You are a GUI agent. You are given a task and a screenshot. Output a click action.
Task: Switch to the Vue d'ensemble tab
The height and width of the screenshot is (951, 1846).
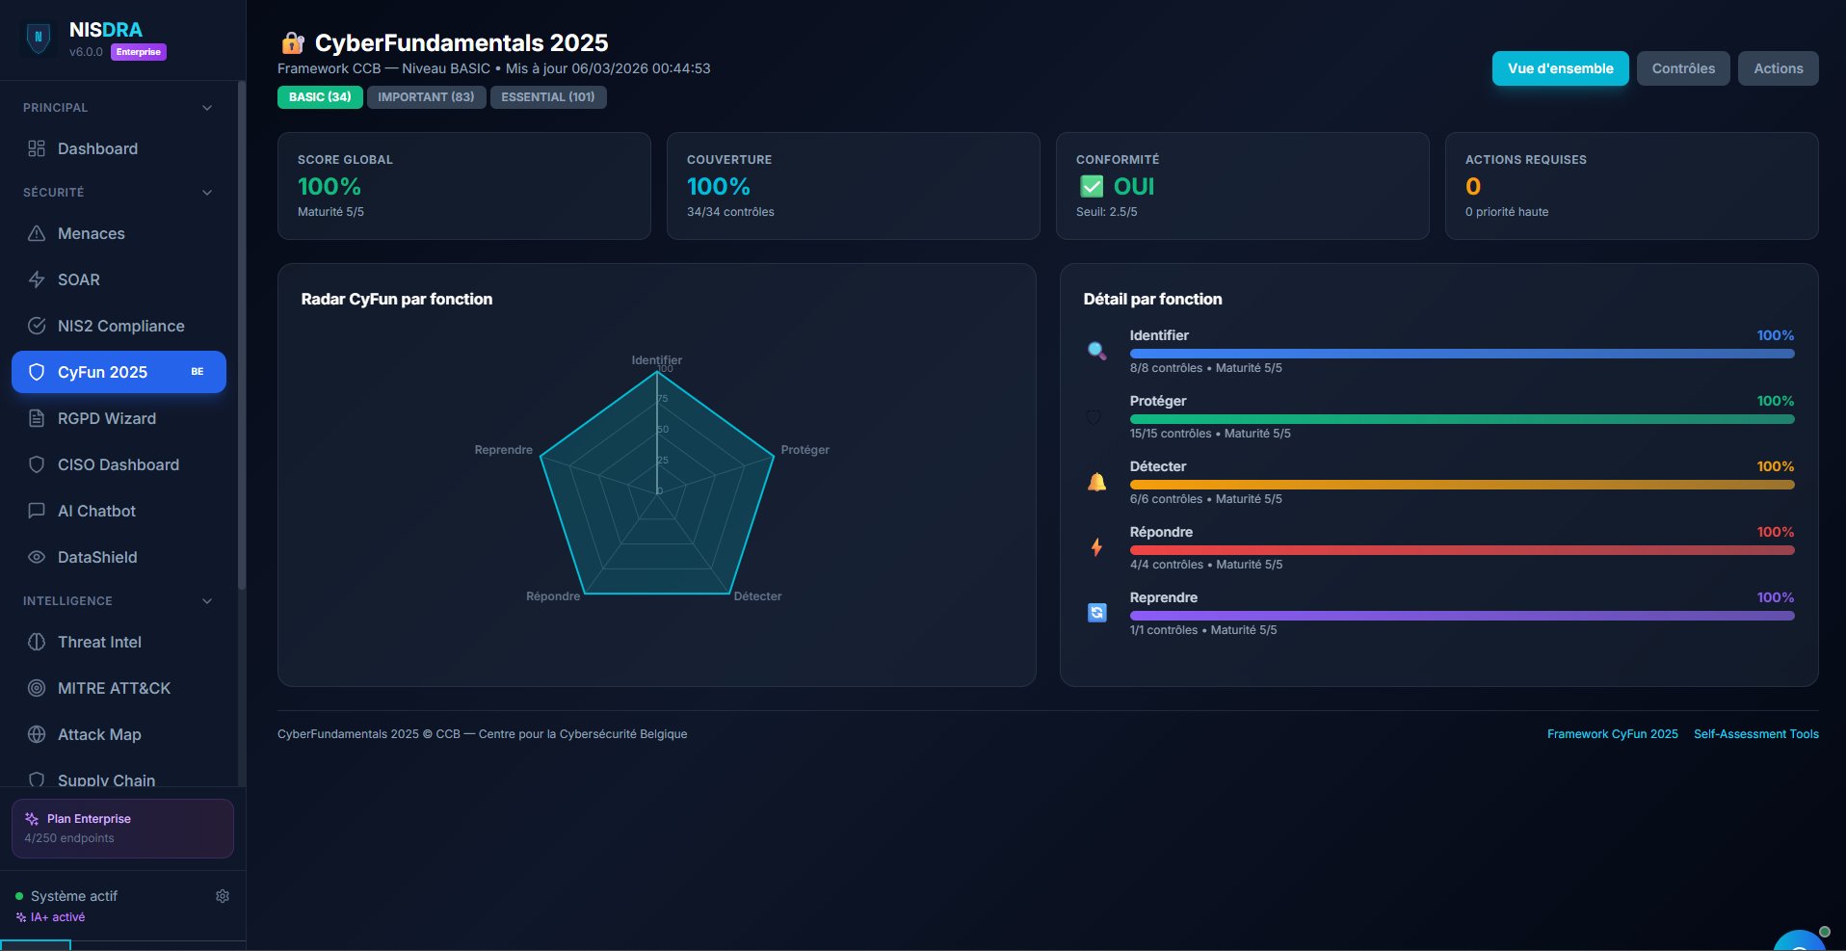coord(1560,68)
